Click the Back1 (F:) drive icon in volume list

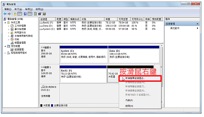(x=41, y=23)
